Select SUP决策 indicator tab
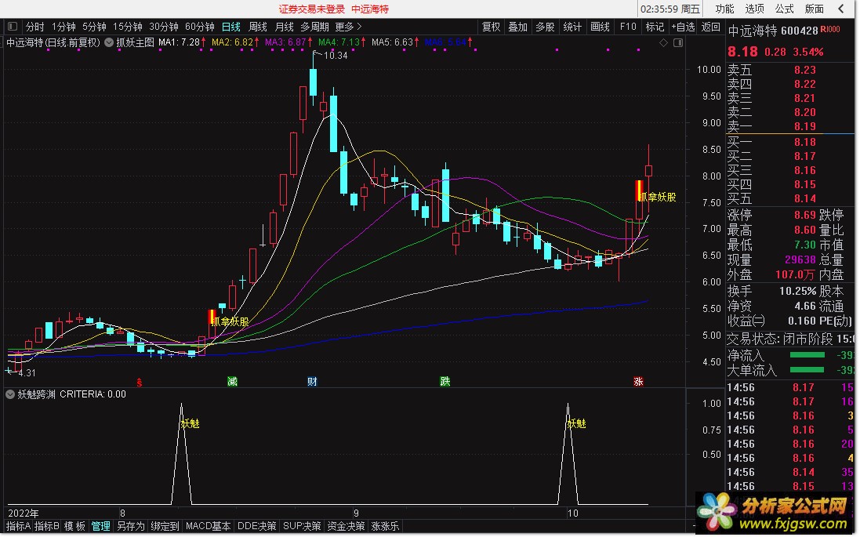Image resolution: width=860 pixels, height=537 pixels. tap(302, 526)
